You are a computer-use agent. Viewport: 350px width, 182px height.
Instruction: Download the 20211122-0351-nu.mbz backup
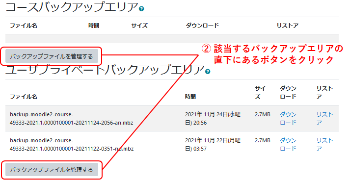(288, 144)
